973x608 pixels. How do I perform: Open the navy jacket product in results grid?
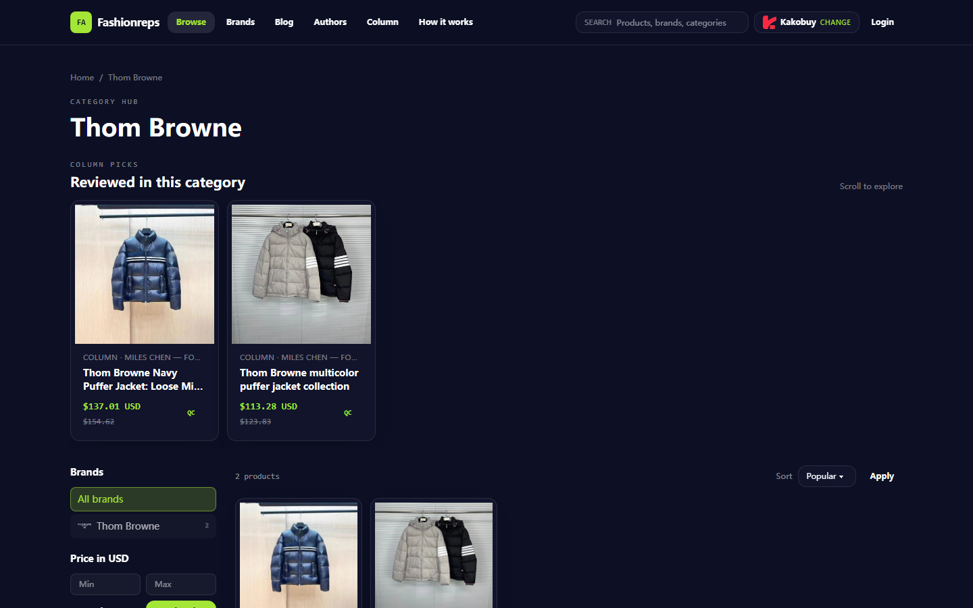click(x=299, y=555)
